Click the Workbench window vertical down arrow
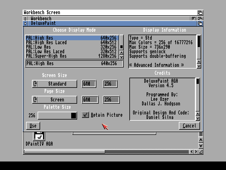 [x=201, y=145]
